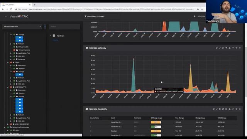
Task: Collapse the Network Infrastructure node
Action: (x=5, y=127)
